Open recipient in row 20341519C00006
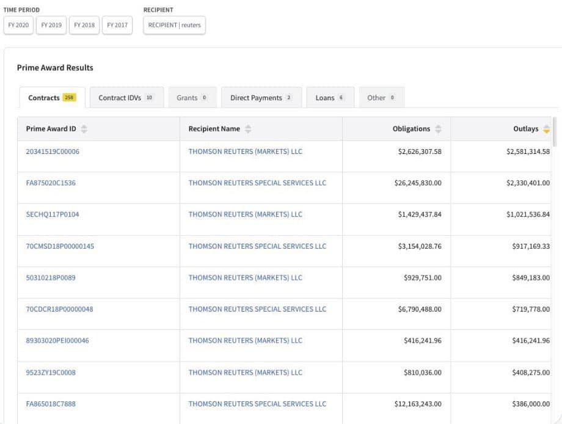 click(246, 152)
